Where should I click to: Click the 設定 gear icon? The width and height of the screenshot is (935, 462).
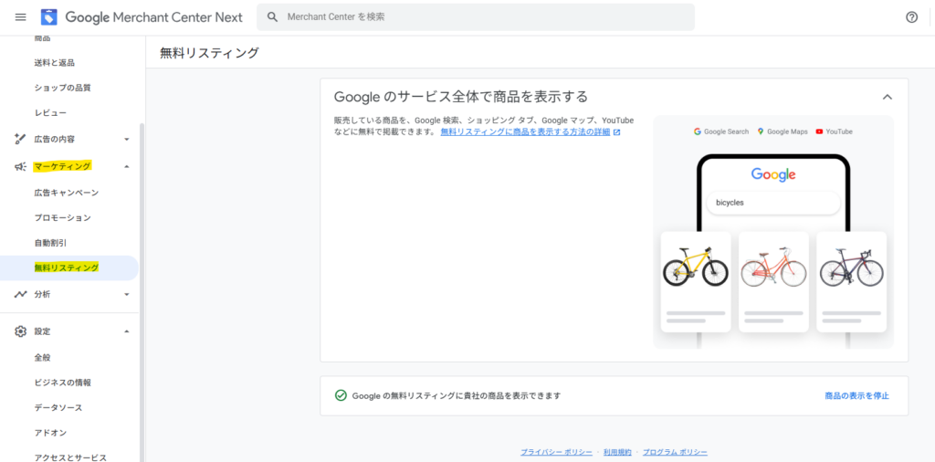(x=20, y=331)
